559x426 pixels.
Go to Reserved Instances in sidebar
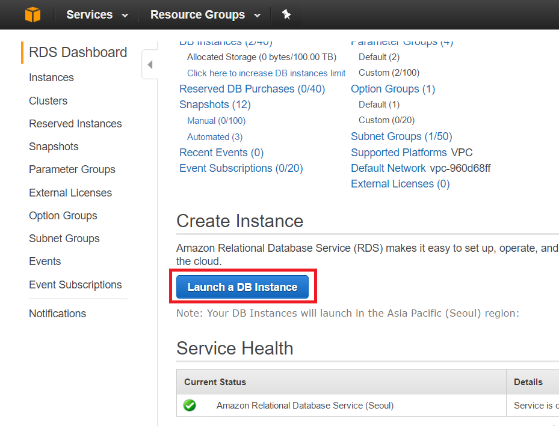[x=75, y=124]
